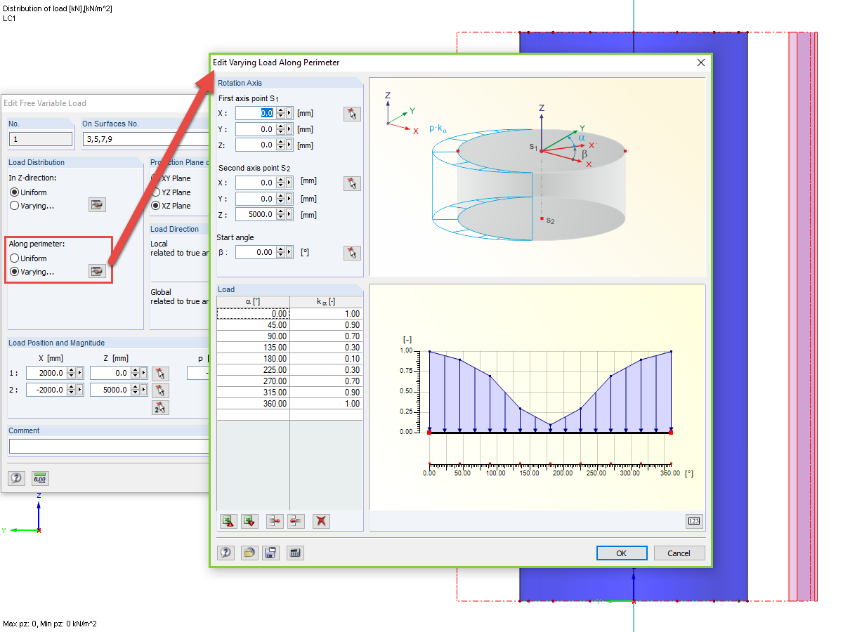Switch projection plane to YZ Plane
This screenshot has width=843, height=632.
click(x=157, y=192)
